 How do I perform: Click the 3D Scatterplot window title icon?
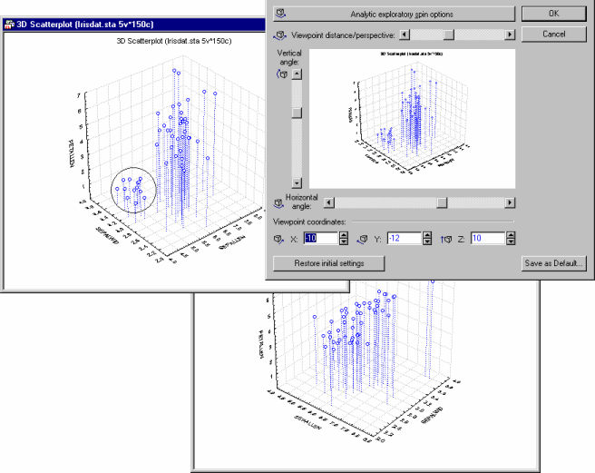point(9,25)
